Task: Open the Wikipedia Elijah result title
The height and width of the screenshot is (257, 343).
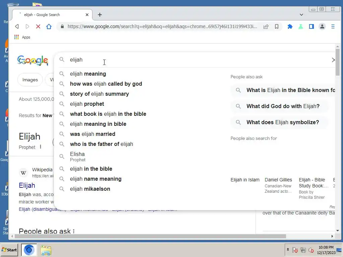Action: pos(27,185)
